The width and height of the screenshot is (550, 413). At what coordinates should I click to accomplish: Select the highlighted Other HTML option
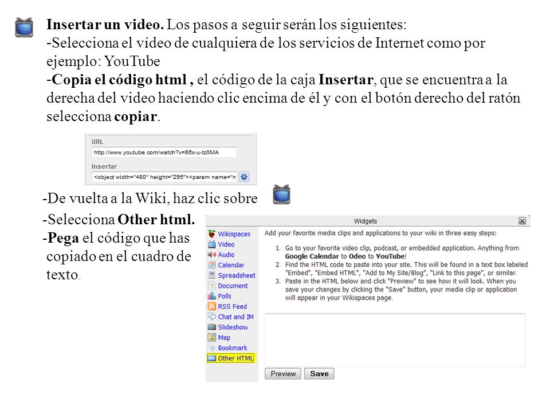tap(231, 358)
